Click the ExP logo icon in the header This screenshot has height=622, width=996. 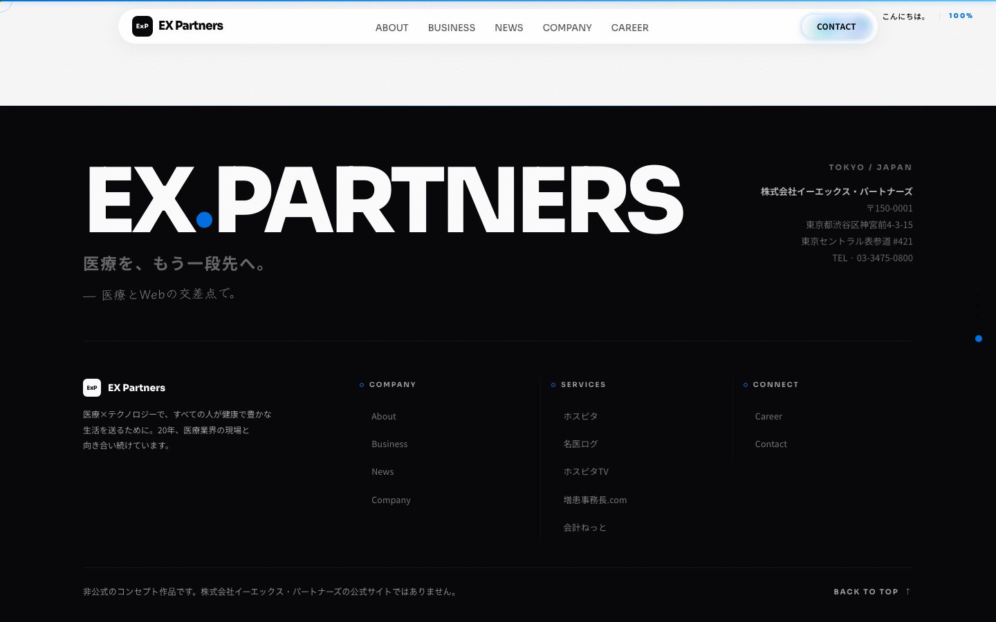coord(142,26)
